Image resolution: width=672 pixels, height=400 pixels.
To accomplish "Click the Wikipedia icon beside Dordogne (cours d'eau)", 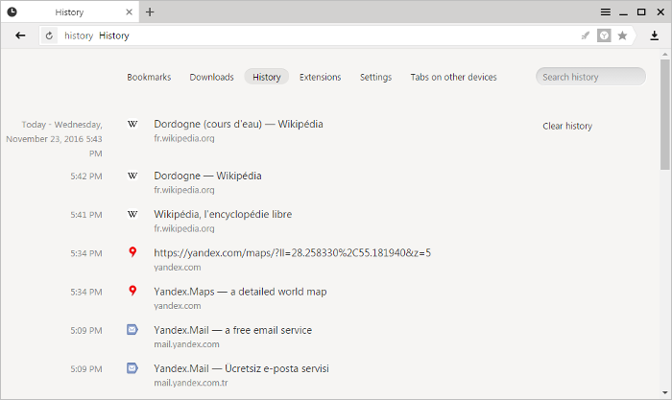I will [x=132, y=124].
